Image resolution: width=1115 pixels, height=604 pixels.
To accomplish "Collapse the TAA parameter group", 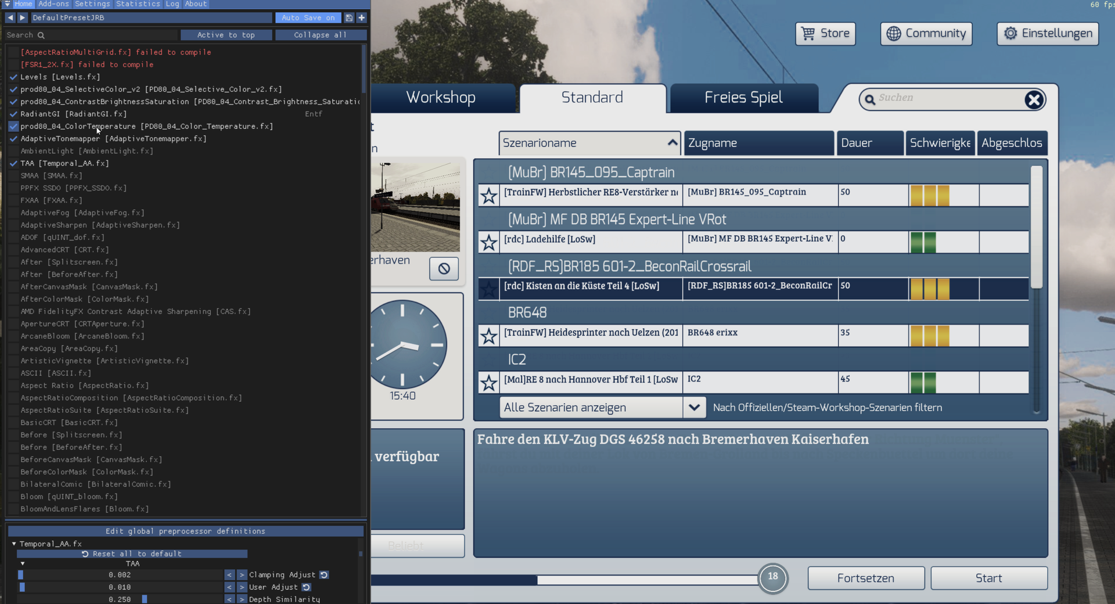I will (23, 563).
